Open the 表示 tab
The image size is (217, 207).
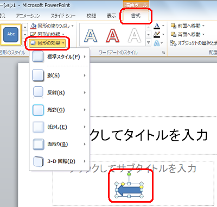pos(111,16)
